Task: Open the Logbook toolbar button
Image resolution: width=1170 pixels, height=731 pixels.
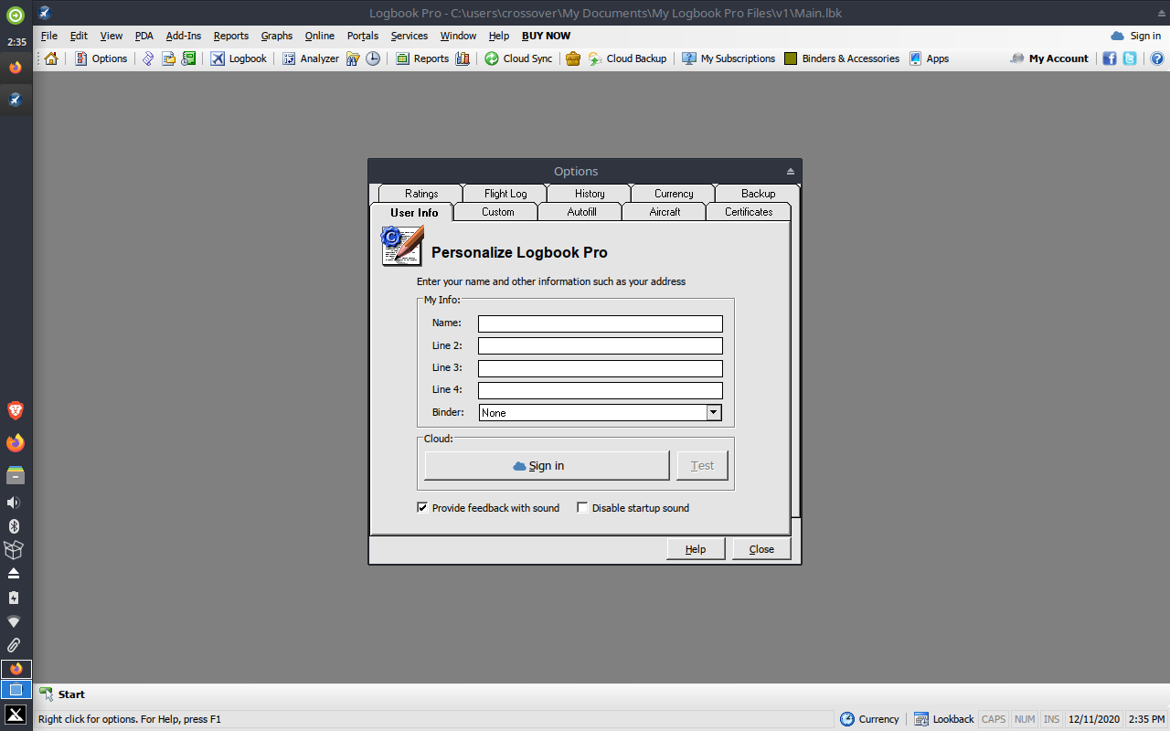Action: pyautogui.click(x=239, y=58)
